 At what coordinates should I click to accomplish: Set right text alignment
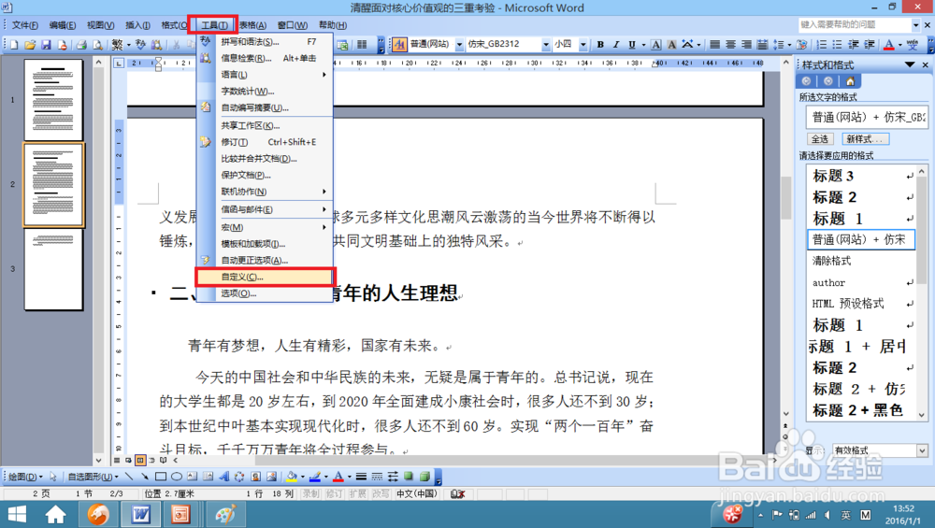(746, 45)
